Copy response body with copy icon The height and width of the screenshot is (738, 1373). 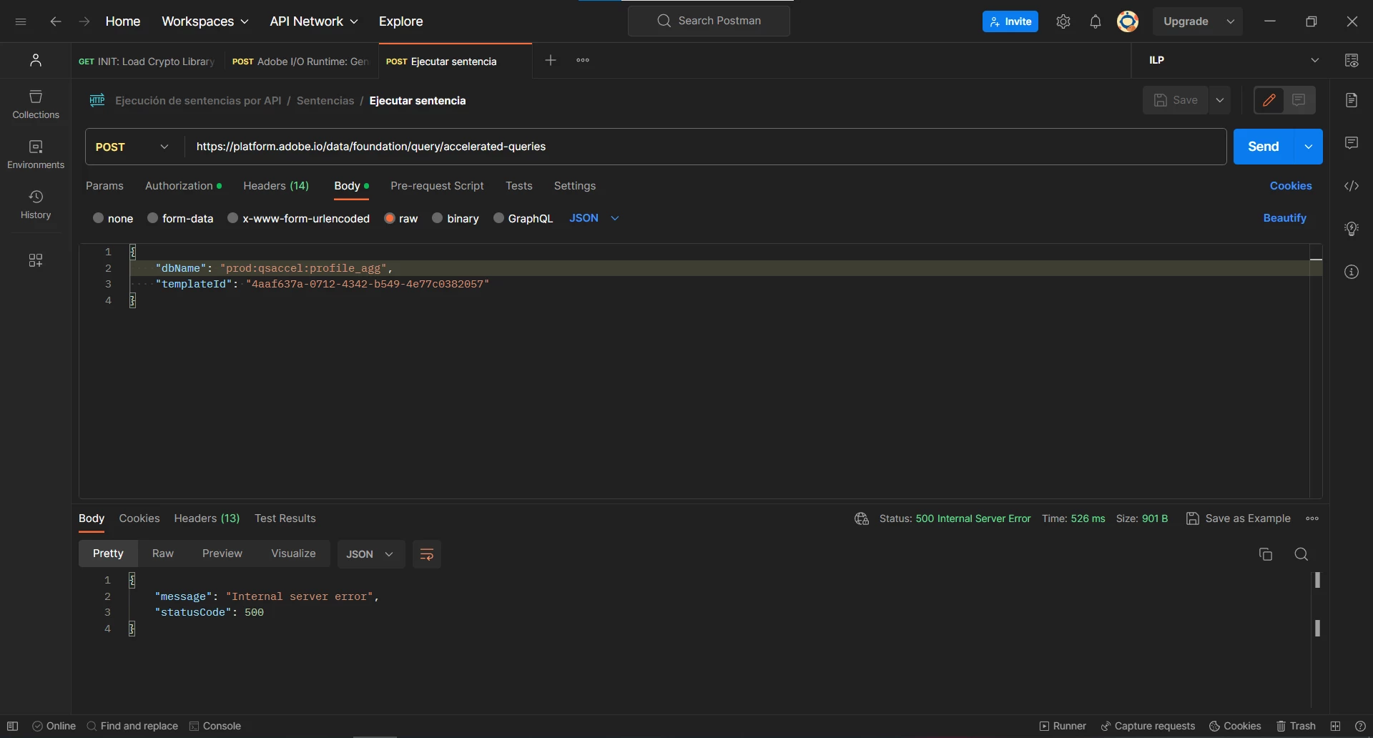(x=1266, y=554)
